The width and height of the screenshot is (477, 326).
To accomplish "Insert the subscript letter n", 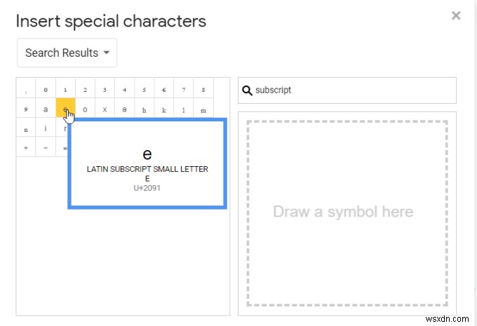I will pyautogui.click(x=26, y=129).
